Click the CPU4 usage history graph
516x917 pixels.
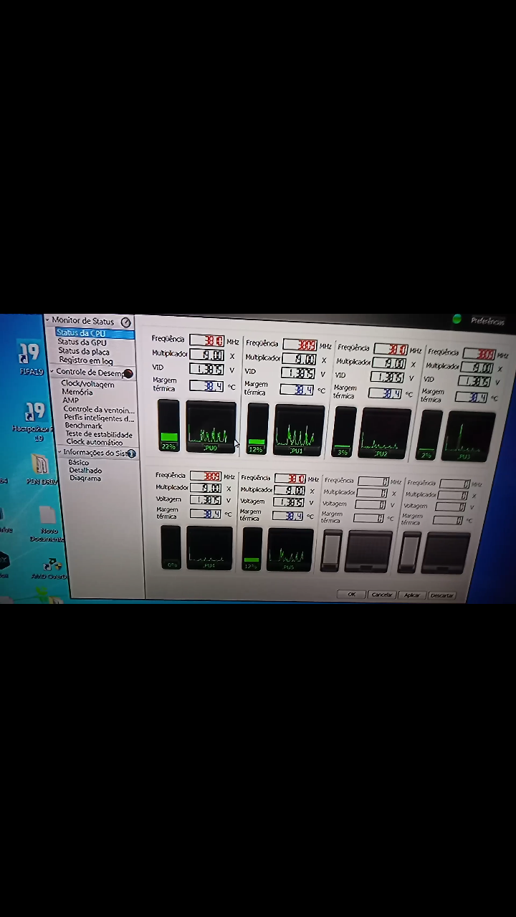209,548
